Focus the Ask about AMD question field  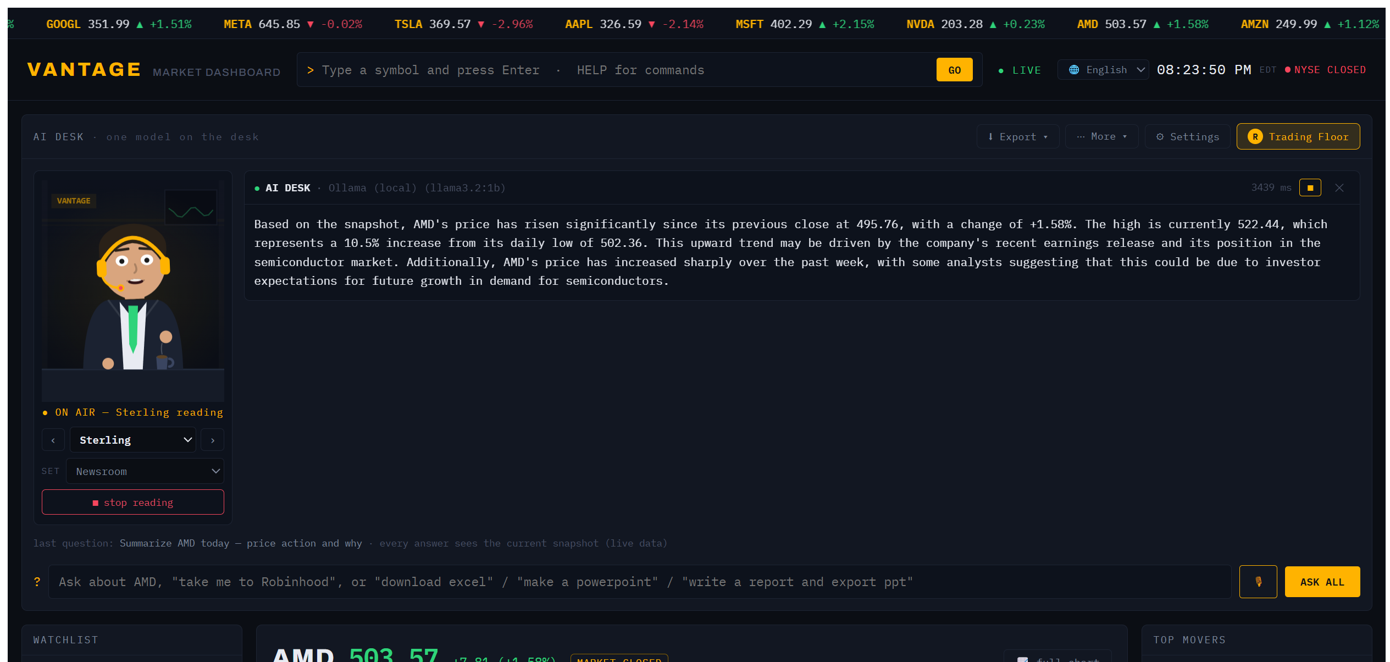[640, 582]
